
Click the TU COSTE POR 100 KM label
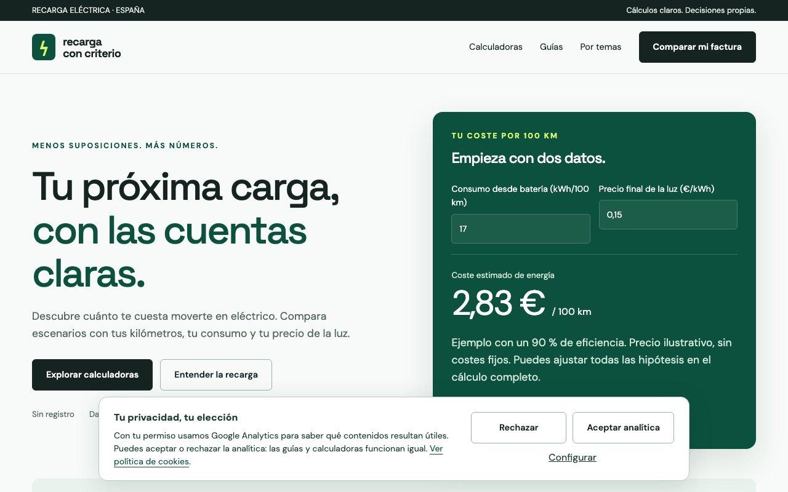click(505, 136)
